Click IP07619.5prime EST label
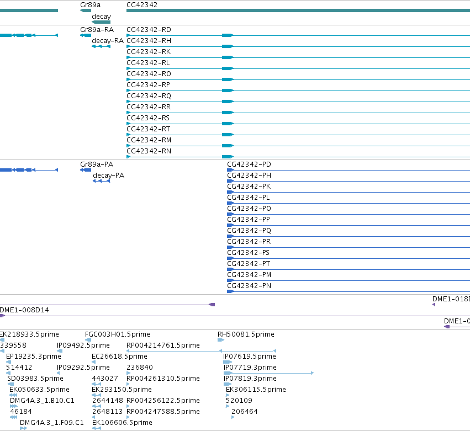The height and width of the screenshot is (431, 470). tap(250, 356)
